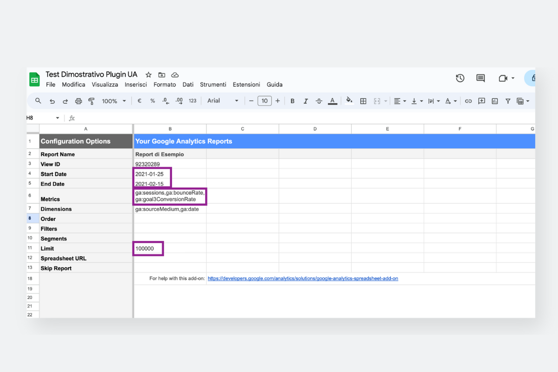Toggle bold formatting
558x372 pixels.
coord(292,101)
